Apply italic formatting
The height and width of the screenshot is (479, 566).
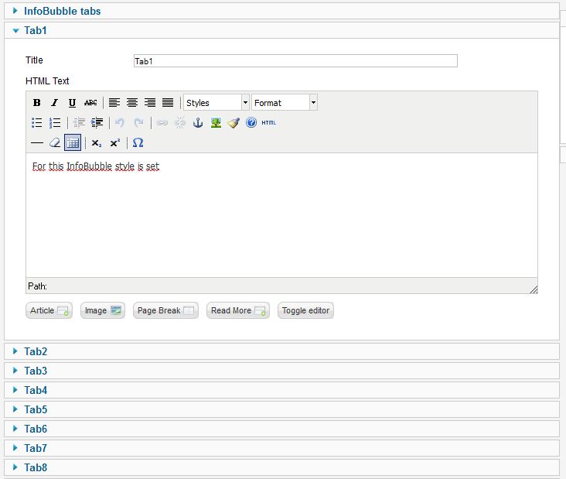(54, 103)
